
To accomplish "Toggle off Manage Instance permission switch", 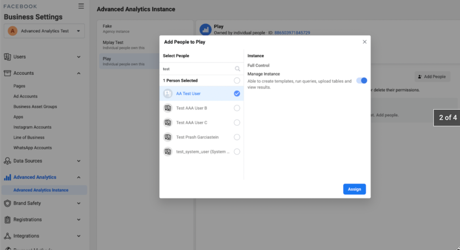I will [x=362, y=81].
